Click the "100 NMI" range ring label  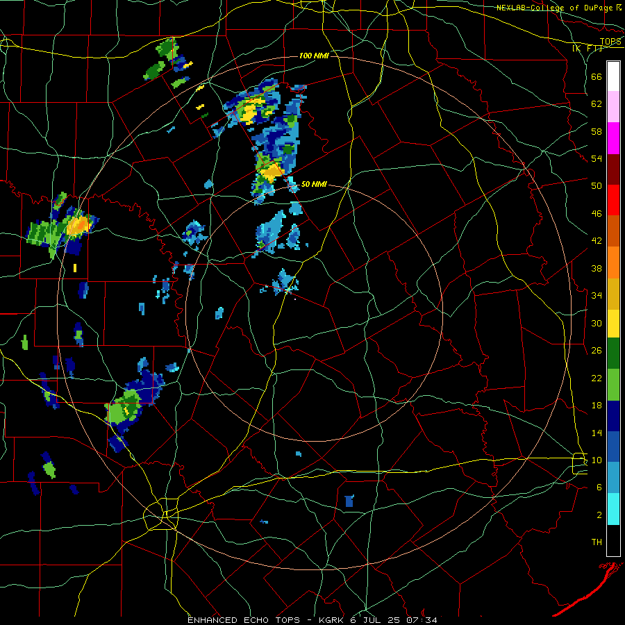(314, 56)
